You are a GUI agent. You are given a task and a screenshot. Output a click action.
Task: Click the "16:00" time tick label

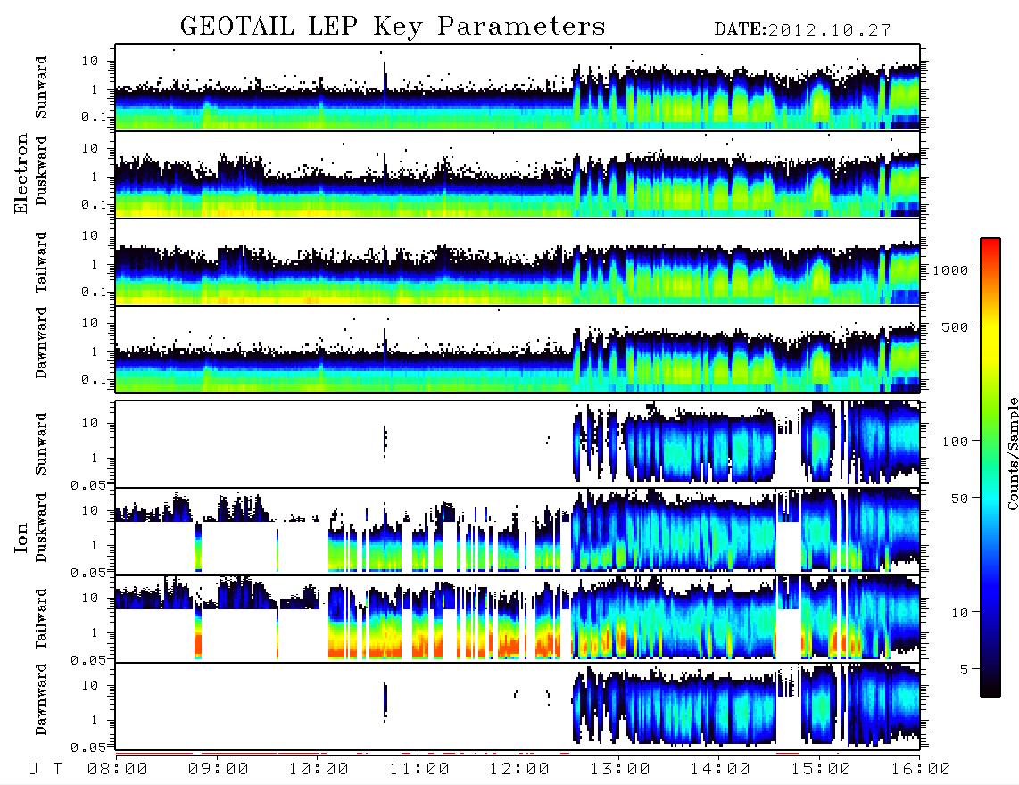921,770
